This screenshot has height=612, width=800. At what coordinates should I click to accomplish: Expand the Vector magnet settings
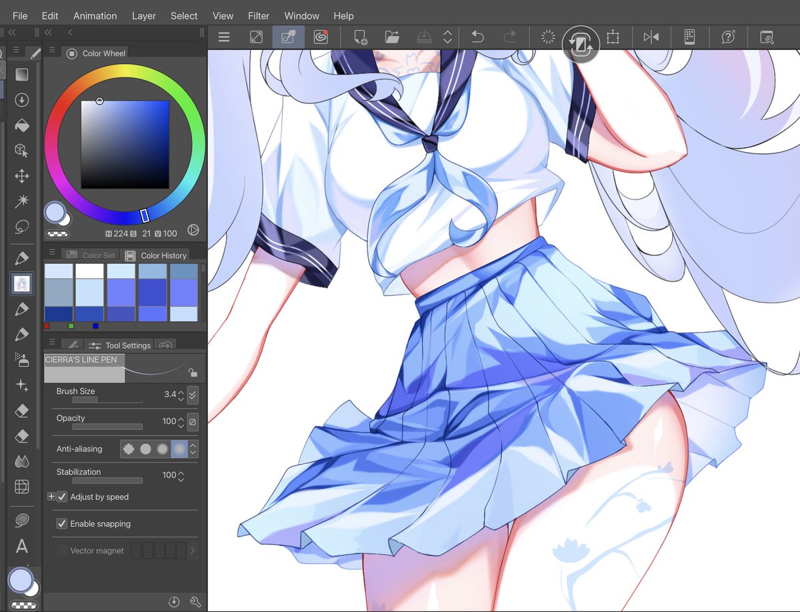tap(194, 550)
